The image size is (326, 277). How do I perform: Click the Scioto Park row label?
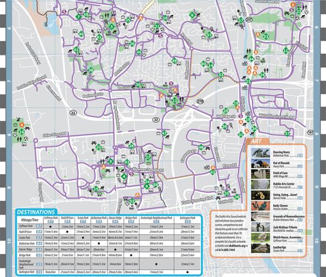coord(25,238)
